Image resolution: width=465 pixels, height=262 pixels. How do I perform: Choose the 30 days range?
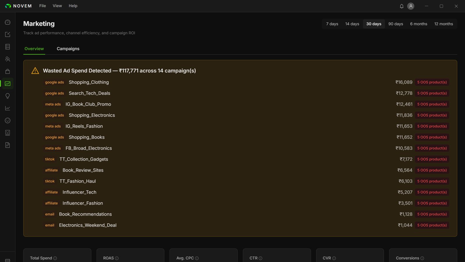tap(374, 24)
